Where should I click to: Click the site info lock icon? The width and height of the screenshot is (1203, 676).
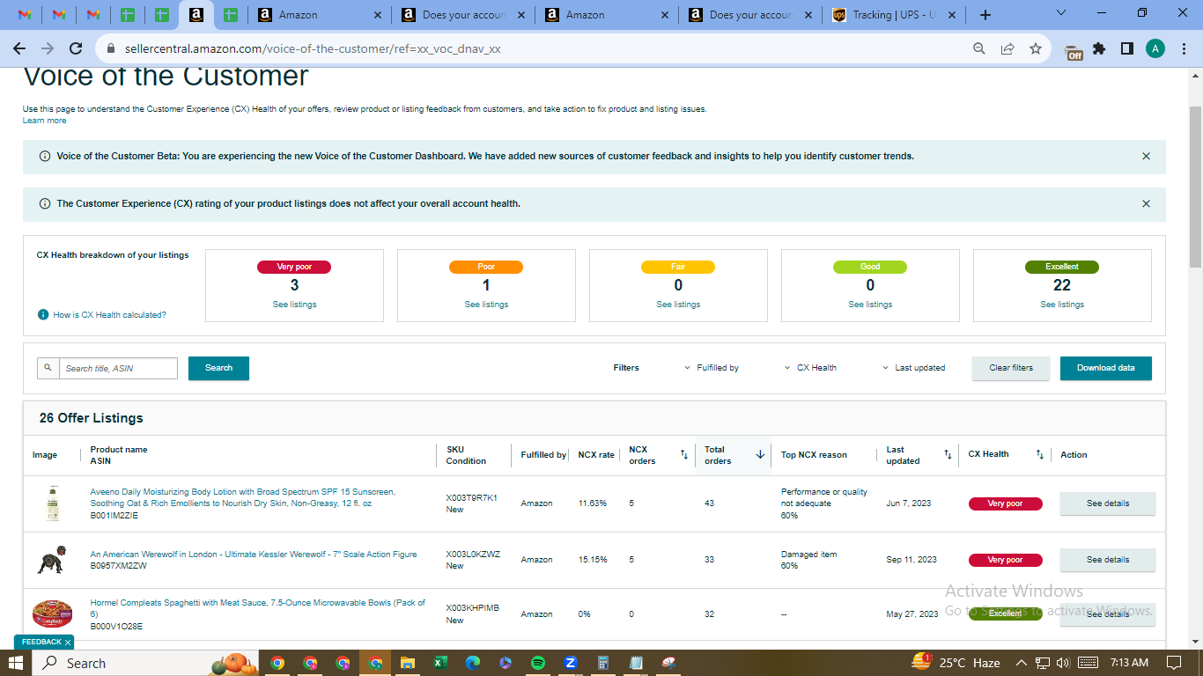111,49
